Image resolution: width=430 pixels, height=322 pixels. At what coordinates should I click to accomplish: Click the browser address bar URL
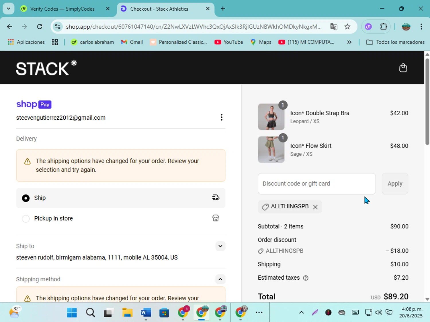(194, 27)
